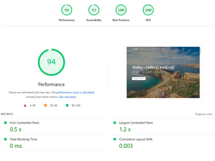Click the Accessibility score gauge 93
The height and width of the screenshot is (161, 215).
[94, 10]
